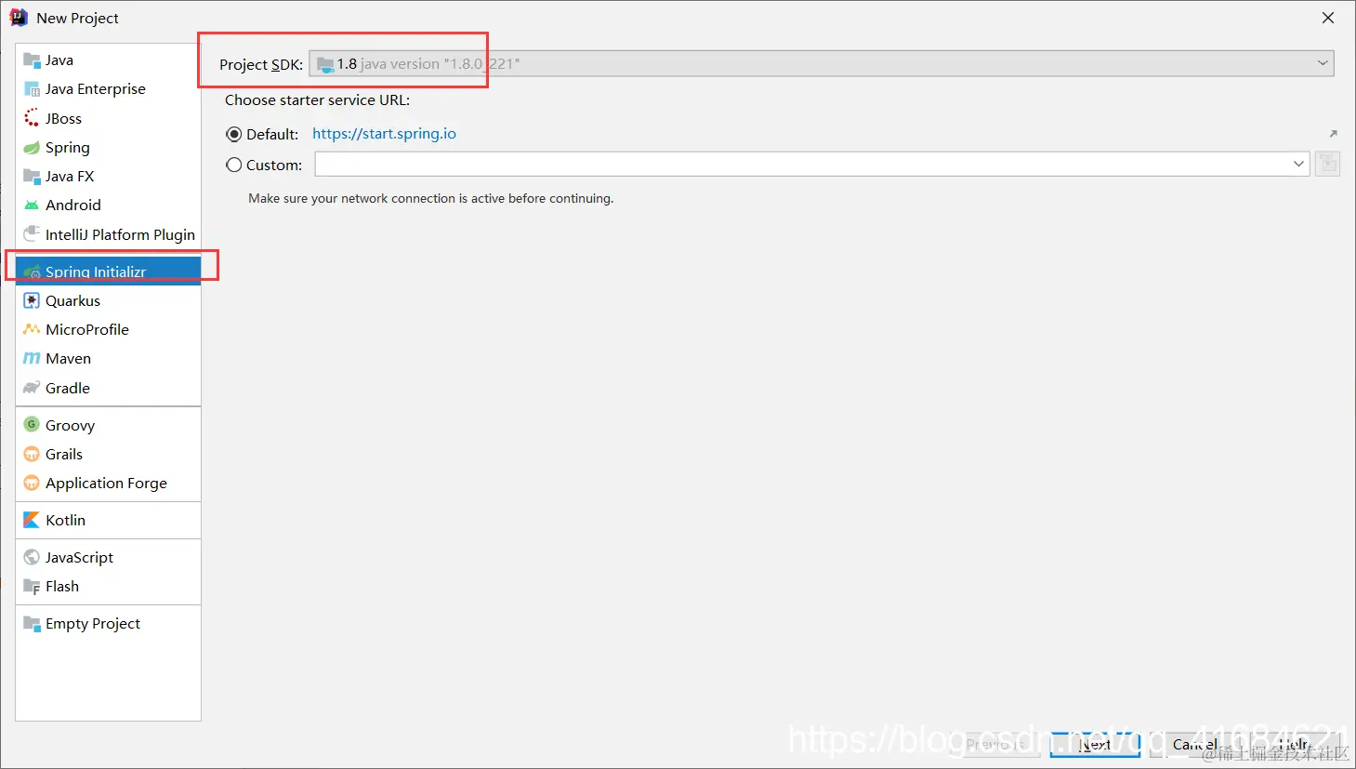
Task: Click the JBoss red dots icon
Action: (32, 118)
